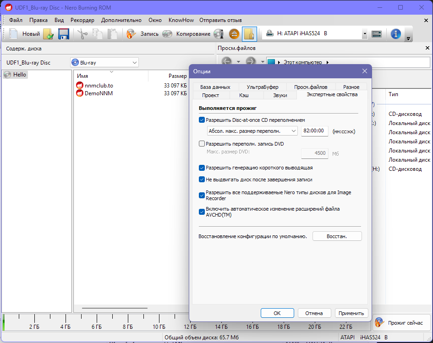Select the Запись (burn) toolbar icon
The height and width of the screenshot is (343, 433).
(x=131, y=33)
